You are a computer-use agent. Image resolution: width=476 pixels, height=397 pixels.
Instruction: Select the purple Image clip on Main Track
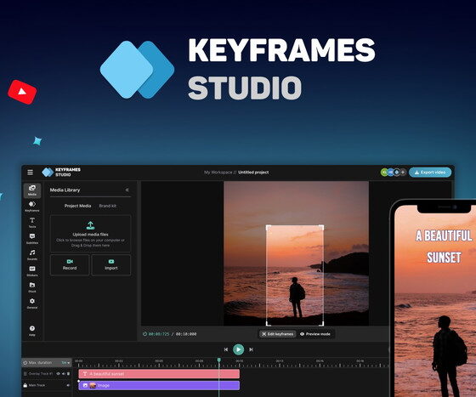[159, 385]
